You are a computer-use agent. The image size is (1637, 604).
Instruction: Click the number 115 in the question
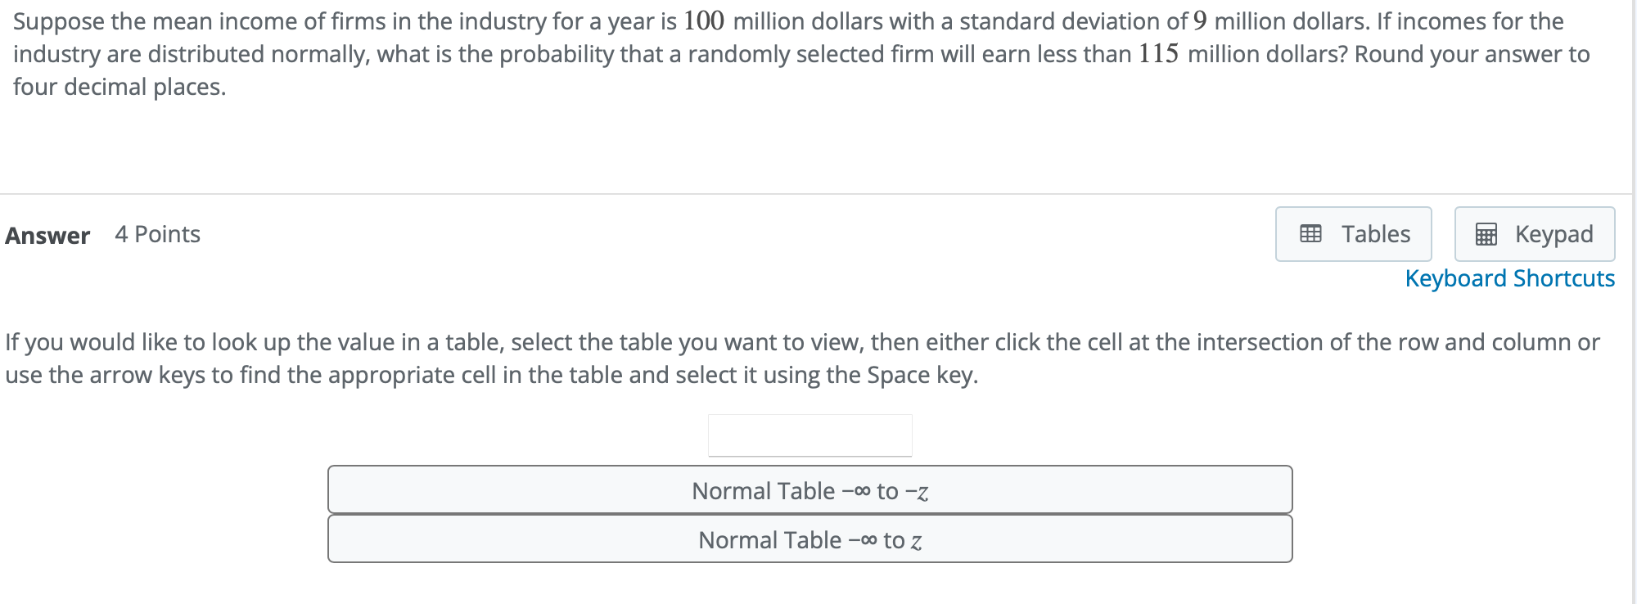1158,53
